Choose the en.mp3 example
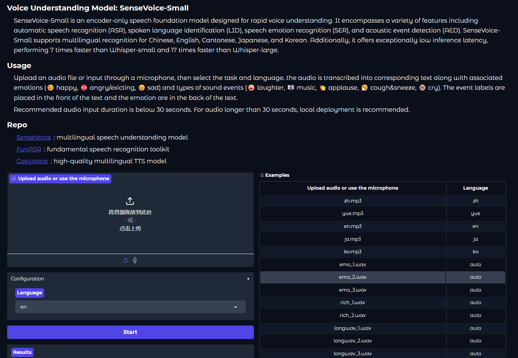 353,226
